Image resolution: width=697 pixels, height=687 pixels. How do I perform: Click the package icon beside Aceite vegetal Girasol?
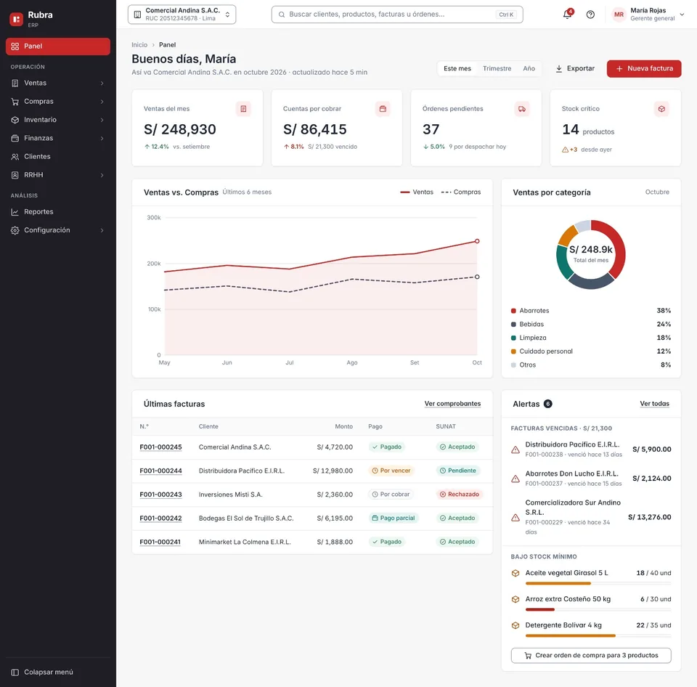click(515, 573)
